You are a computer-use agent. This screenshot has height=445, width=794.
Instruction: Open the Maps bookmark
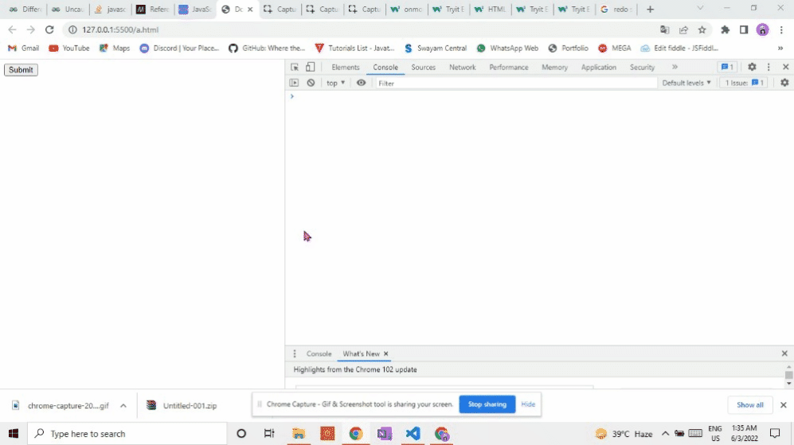[115, 48]
